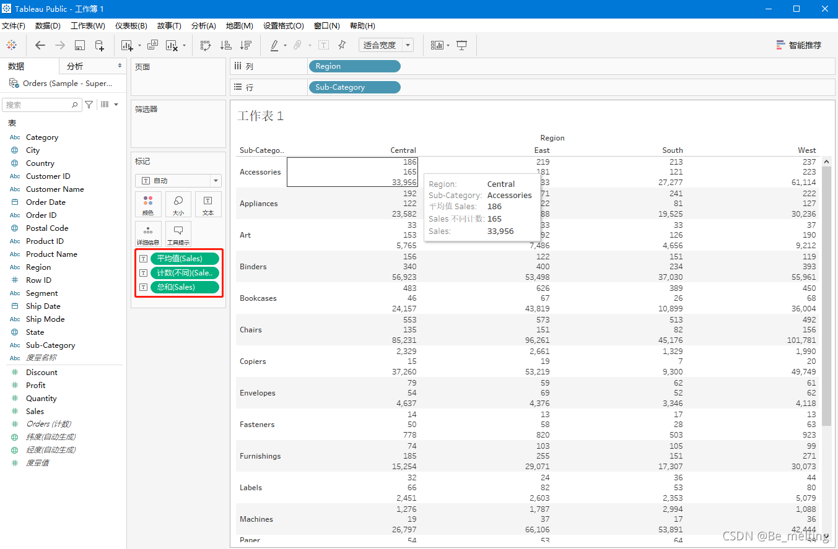Click the Bookcases row header
Viewport: 838px width, 549px height.
tap(258, 298)
